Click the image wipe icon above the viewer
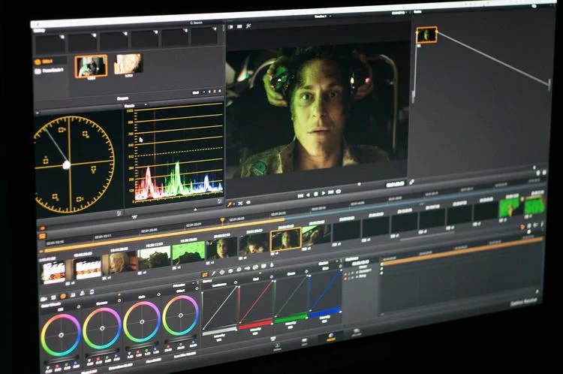The height and width of the screenshot is (374, 563). point(239,26)
